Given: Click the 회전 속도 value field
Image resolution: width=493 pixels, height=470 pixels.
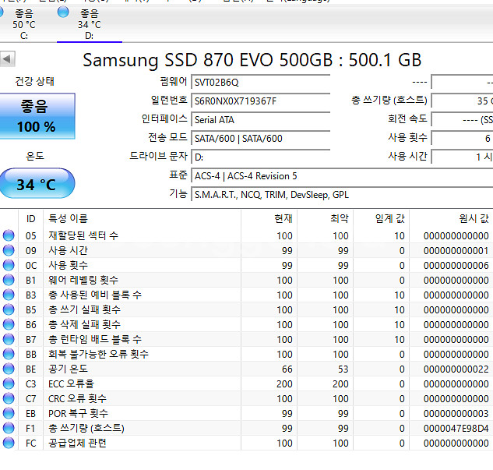Looking at the screenshot, I should tap(462, 120).
